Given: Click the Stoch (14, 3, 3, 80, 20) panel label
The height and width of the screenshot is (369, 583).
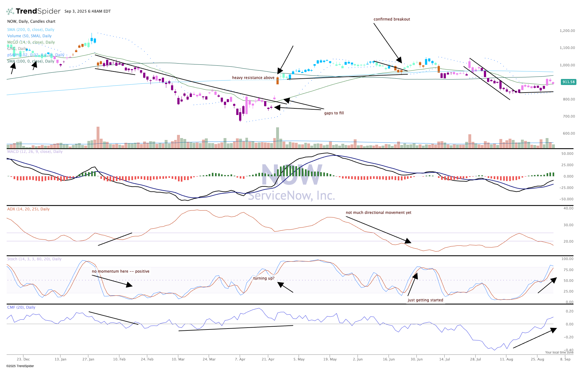Looking at the screenshot, I should (x=34, y=259).
